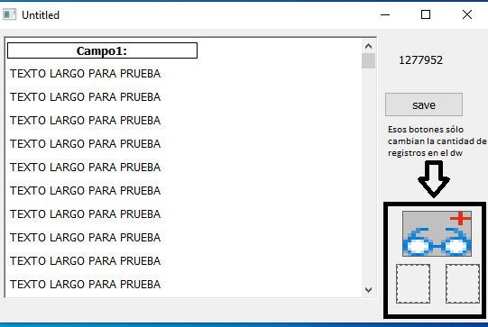The width and height of the screenshot is (488, 327).
Task: Click the right empty dashed button under glasses
Action: [463, 284]
